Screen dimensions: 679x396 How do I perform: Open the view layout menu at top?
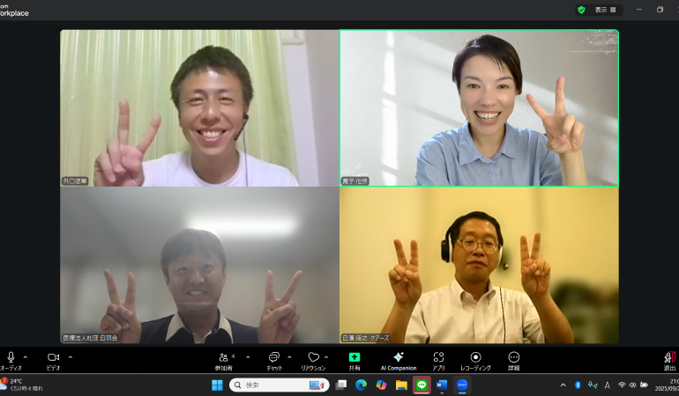click(x=606, y=10)
